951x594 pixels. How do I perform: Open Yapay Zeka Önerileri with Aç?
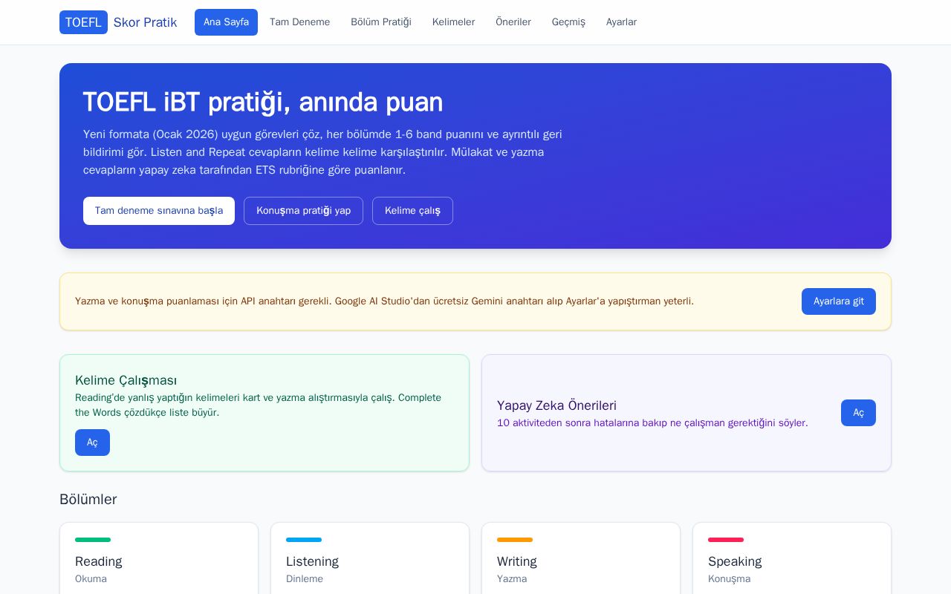(858, 413)
